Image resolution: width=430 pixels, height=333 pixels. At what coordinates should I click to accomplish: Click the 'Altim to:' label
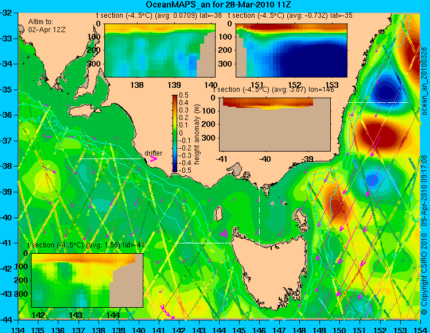[x=41, y=22]
